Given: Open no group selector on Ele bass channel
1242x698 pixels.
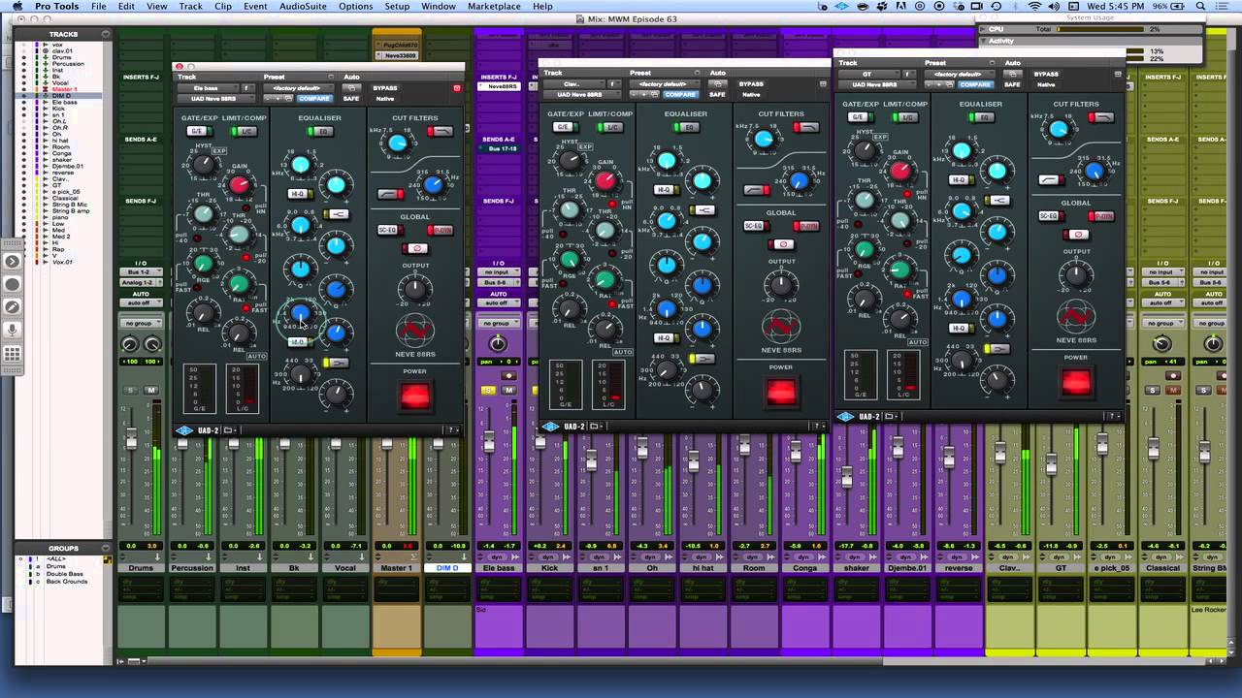Looking at the screenshot, I should pos(498,323).
